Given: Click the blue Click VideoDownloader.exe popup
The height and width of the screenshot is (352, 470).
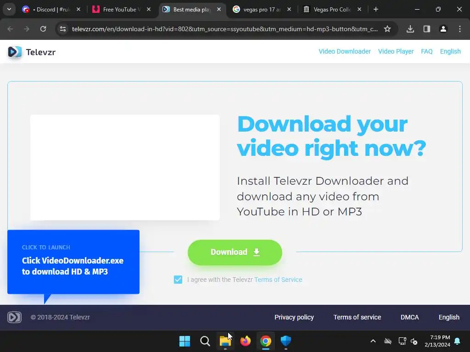Looking at the screenshot, I should (x=73, y=262).
